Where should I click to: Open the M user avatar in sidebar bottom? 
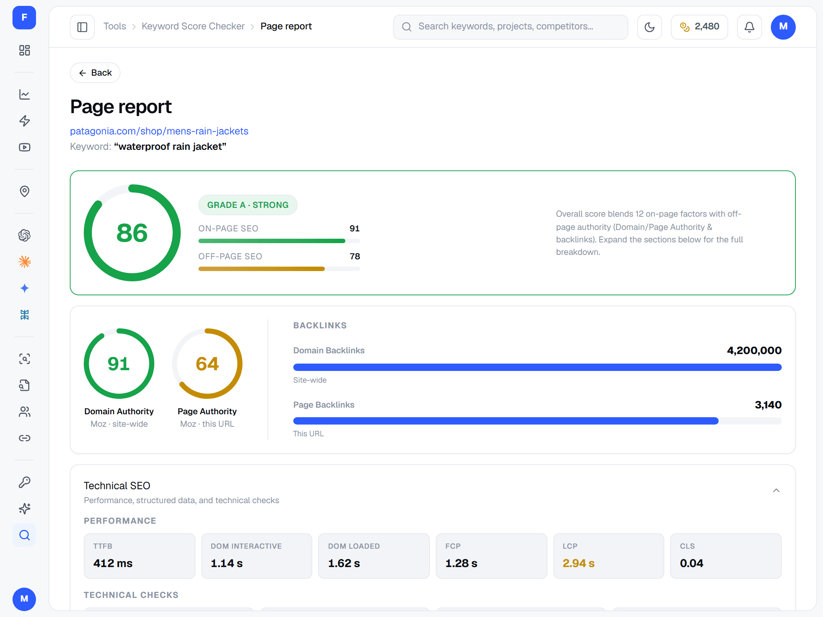(x=24, y=599)
